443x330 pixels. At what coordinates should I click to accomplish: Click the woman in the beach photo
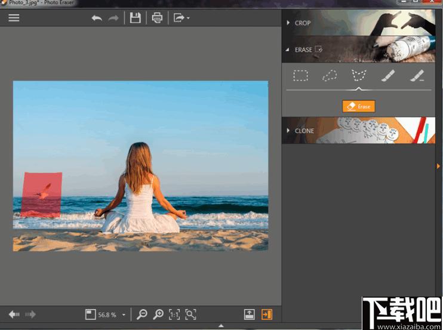point(140,188)
